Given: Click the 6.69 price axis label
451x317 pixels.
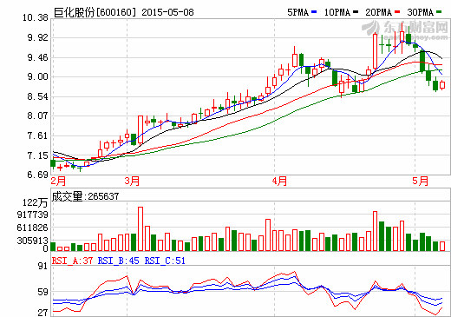Looking at the screenshot, I should (x=38, y=175).
